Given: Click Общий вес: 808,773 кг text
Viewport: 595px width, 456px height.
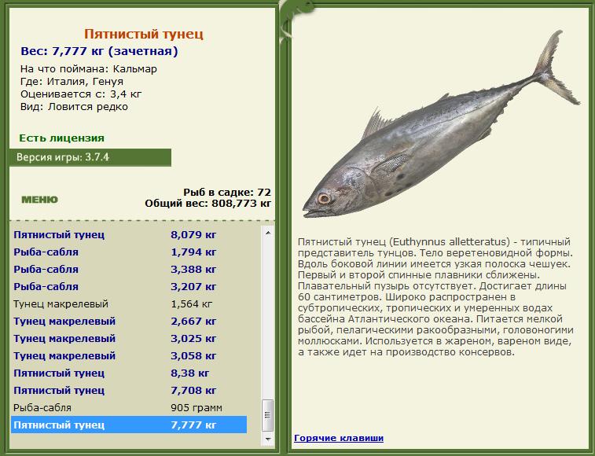Looking at the screenshot, I should point(208,204).
